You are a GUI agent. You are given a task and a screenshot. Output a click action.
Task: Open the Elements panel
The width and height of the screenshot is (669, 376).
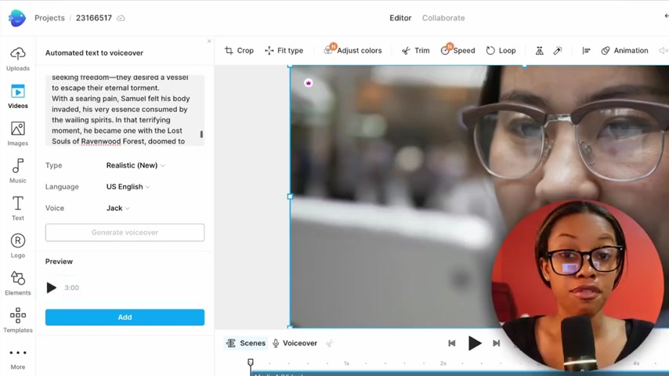click(17, 283)
